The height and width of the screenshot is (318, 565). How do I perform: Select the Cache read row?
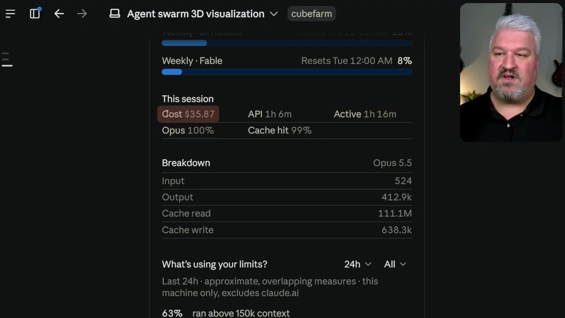tap(287, 213)
